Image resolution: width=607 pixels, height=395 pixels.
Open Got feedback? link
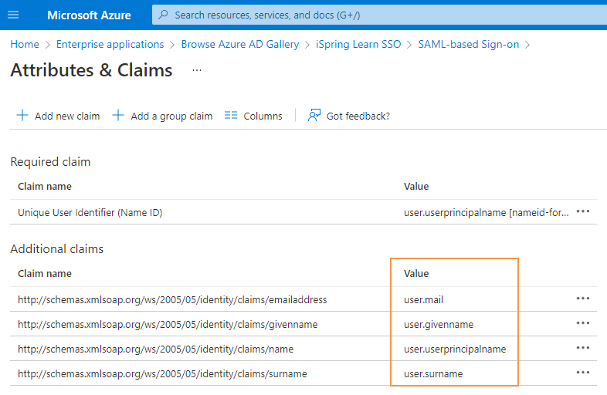tap(358, 116)
